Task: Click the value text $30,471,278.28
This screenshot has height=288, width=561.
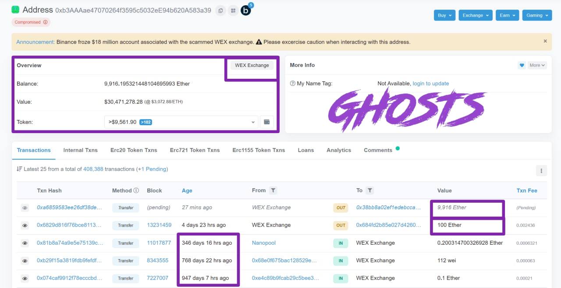Action: click(124, 102)
